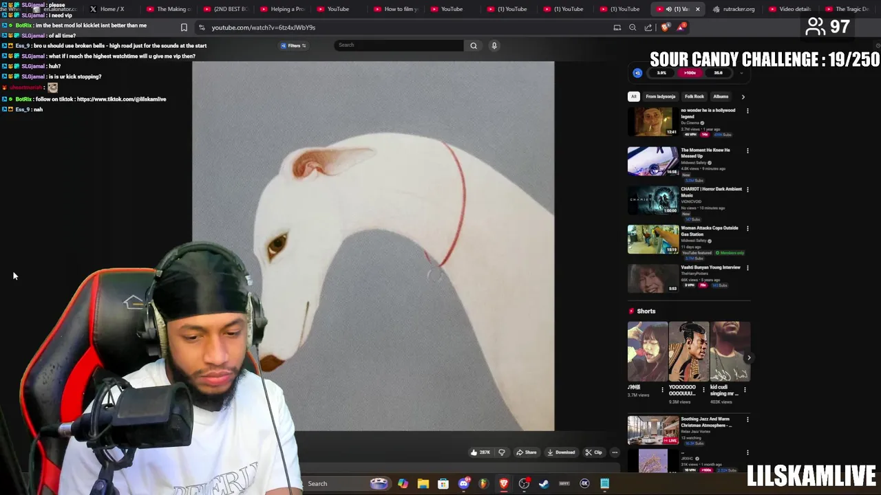Switch to Video details tab
Image resolution: width=881 pixels, height=495 pixels.
click(x=791, y=9)
